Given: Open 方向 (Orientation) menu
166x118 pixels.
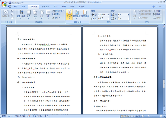Looking at the screenshot, I should tap(35, 15).
